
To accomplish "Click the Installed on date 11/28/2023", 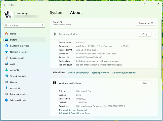I will tap(81, 99).
